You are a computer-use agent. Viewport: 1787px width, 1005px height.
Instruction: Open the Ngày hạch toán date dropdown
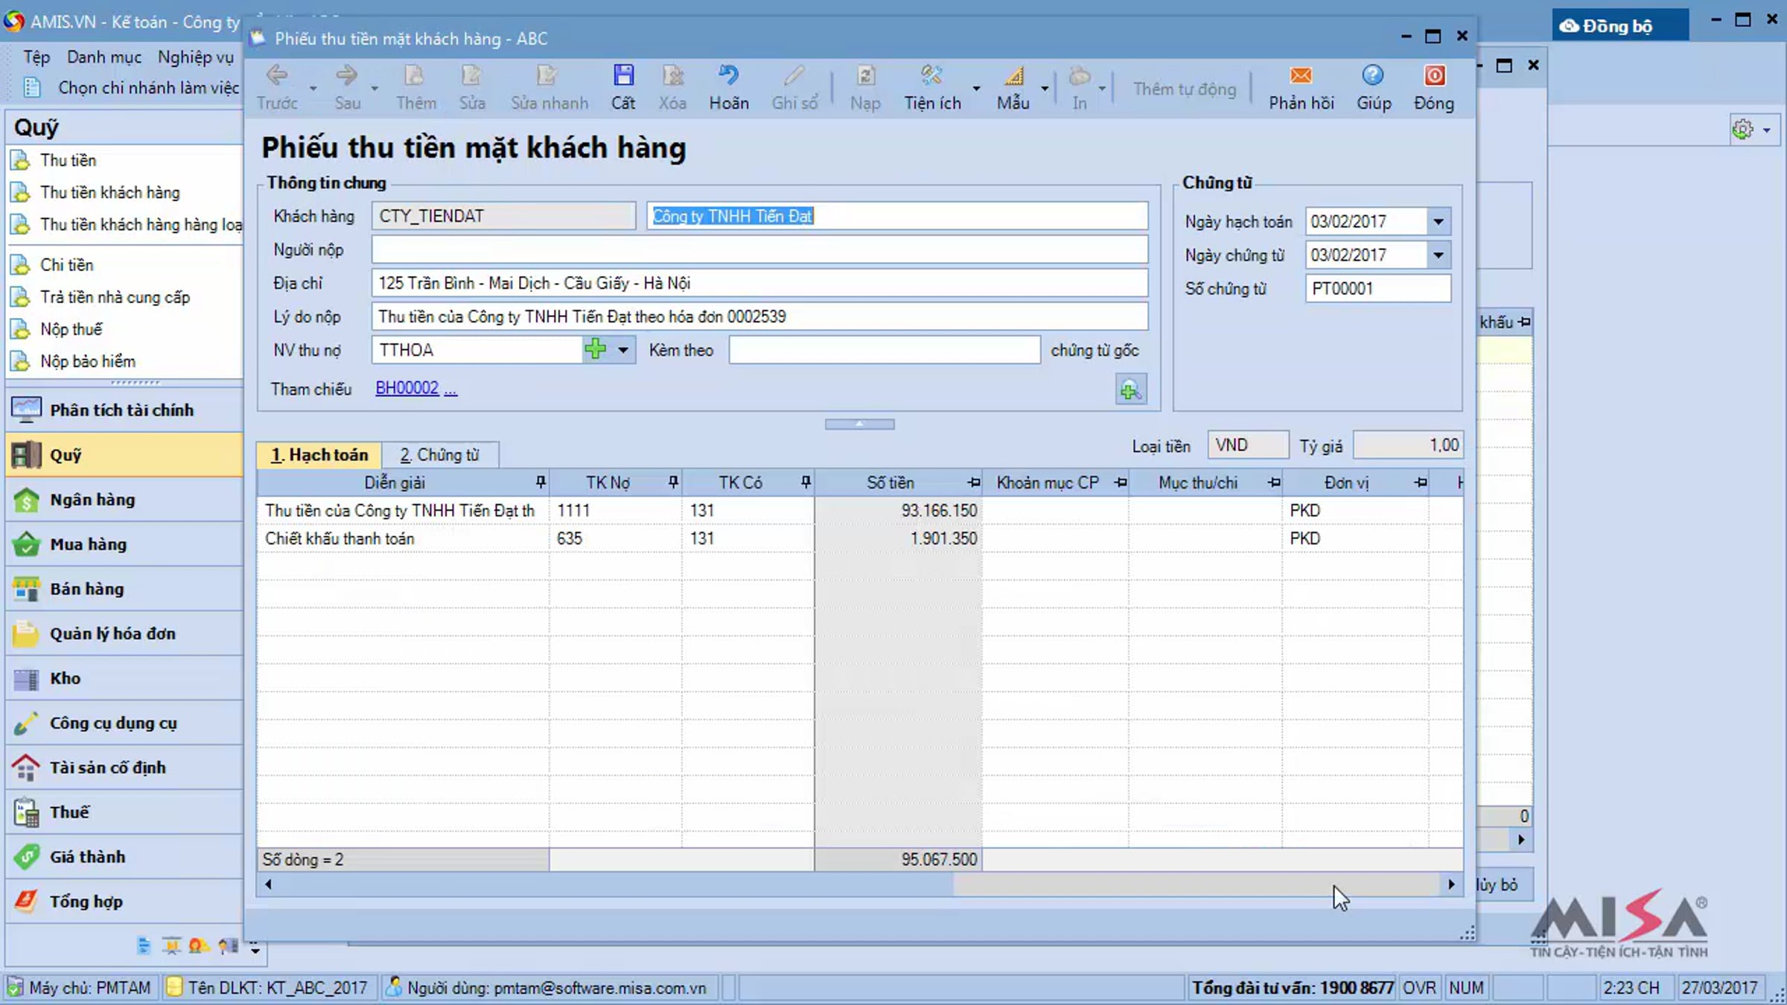[x=1439, y=222]
